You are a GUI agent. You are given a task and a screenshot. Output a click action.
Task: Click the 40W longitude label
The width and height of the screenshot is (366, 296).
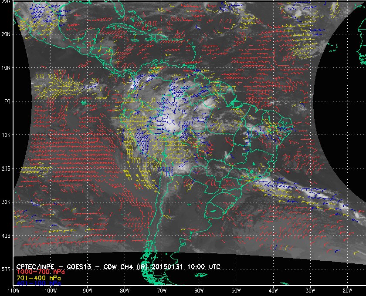pos(273,291)
